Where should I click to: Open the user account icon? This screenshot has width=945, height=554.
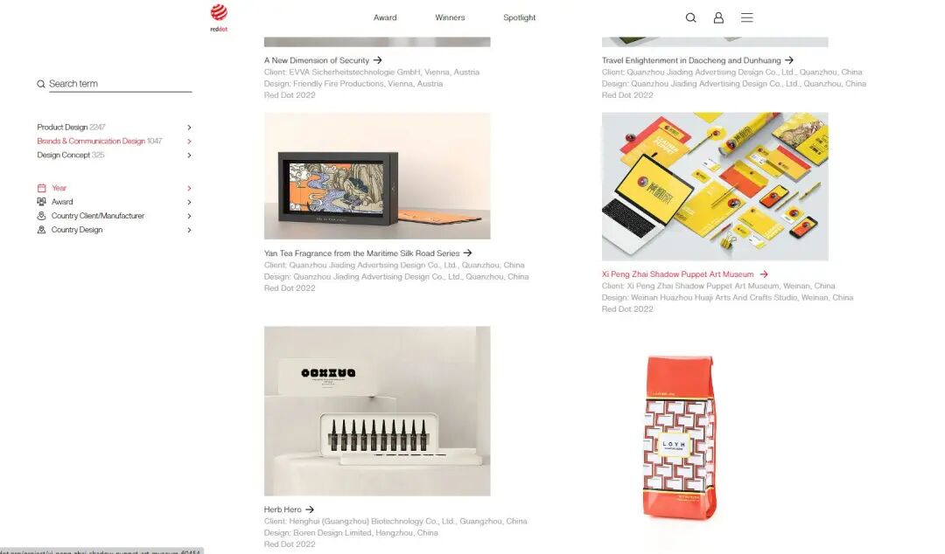[718, 17]
